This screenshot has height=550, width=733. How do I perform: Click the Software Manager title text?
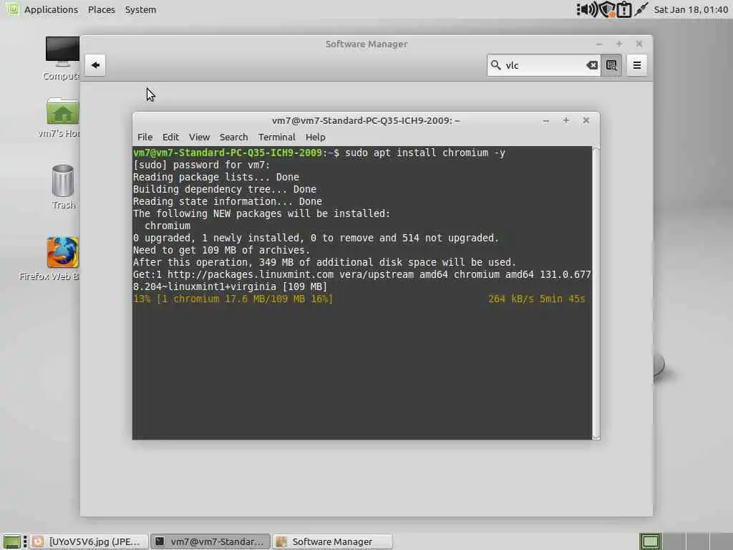[366, 44]
